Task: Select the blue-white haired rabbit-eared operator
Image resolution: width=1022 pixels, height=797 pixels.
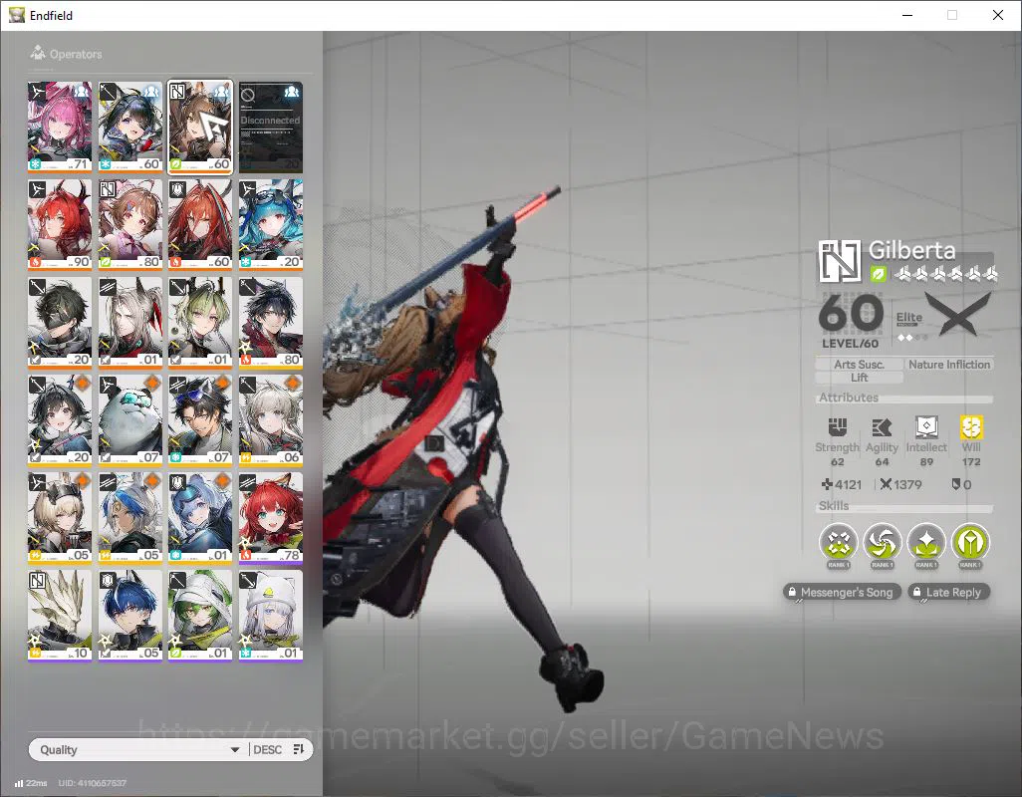Action: click(x=130, y=517)
